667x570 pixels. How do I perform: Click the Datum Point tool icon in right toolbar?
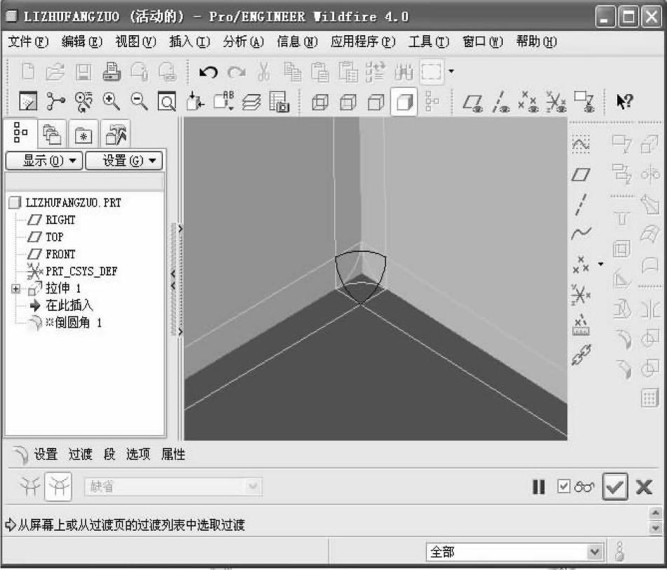tap(581, 264)
